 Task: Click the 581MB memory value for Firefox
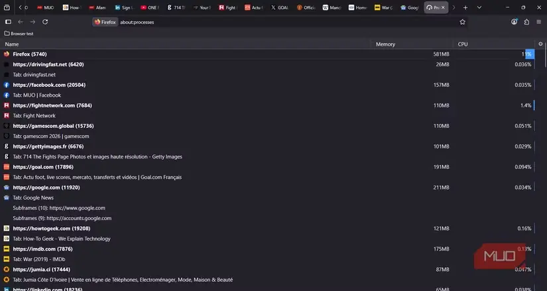click(441, 54)
